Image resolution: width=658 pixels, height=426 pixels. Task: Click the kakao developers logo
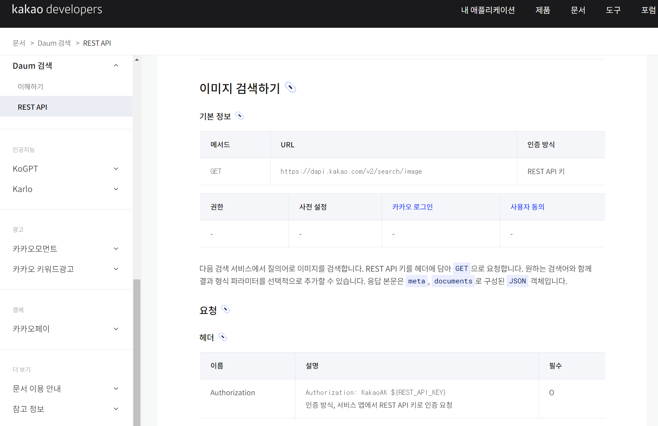click(x=57, y=9)
